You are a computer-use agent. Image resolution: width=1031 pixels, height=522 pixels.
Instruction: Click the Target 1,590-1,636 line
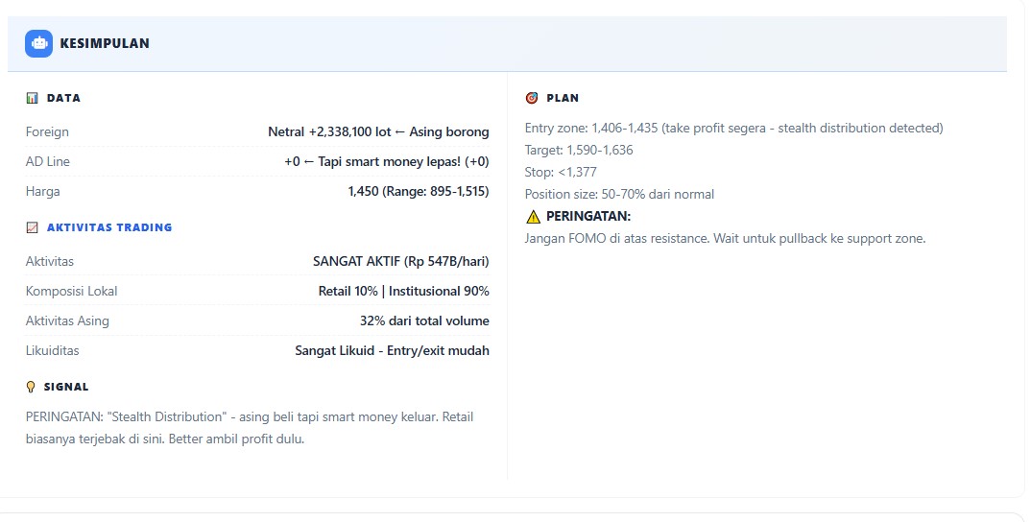[x=579, y=150]
